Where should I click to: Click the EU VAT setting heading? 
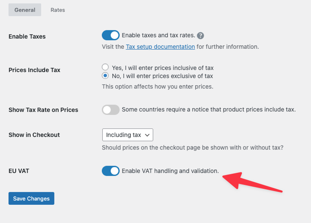(19, 171)
